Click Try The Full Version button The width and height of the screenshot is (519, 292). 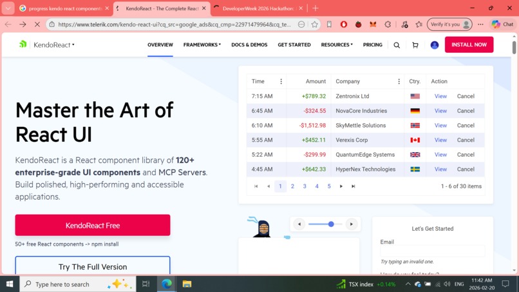tap(93, 266)
